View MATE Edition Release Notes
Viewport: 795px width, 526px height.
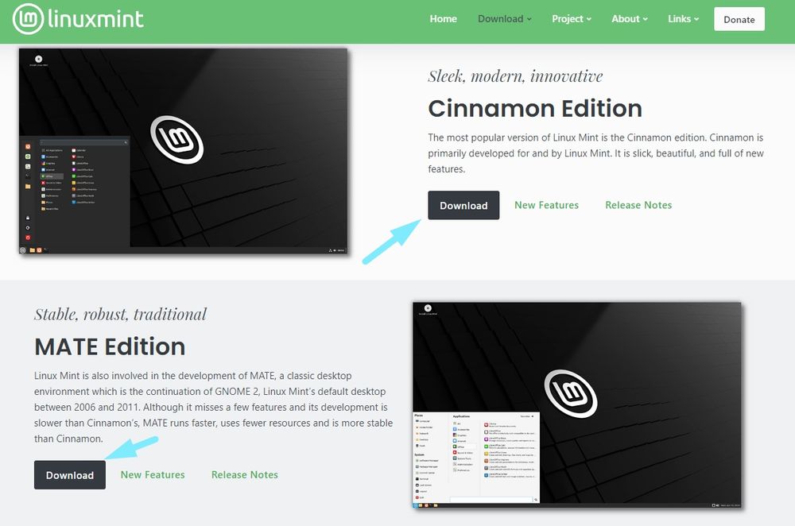(244, 474)
